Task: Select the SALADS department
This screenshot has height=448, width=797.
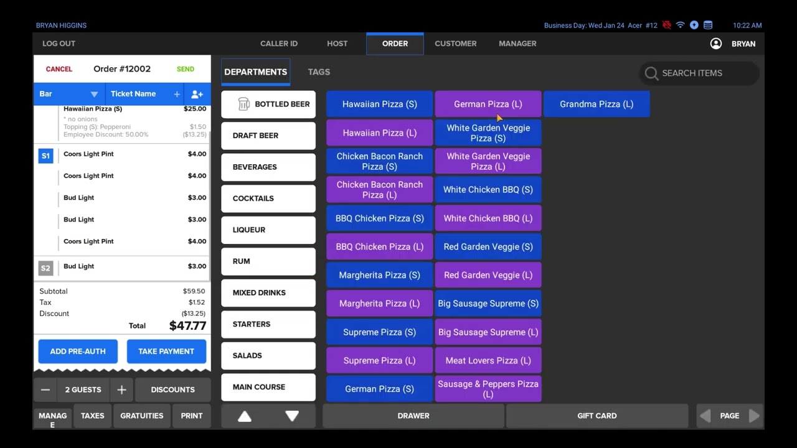Action: [268, 355]
